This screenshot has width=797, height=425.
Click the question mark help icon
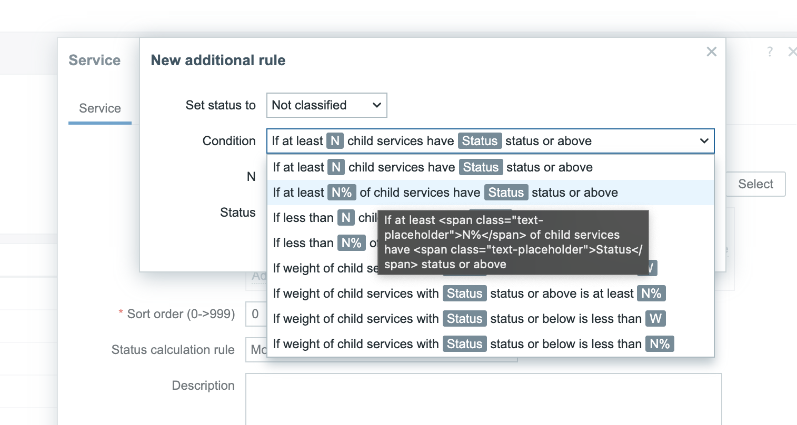770,52
